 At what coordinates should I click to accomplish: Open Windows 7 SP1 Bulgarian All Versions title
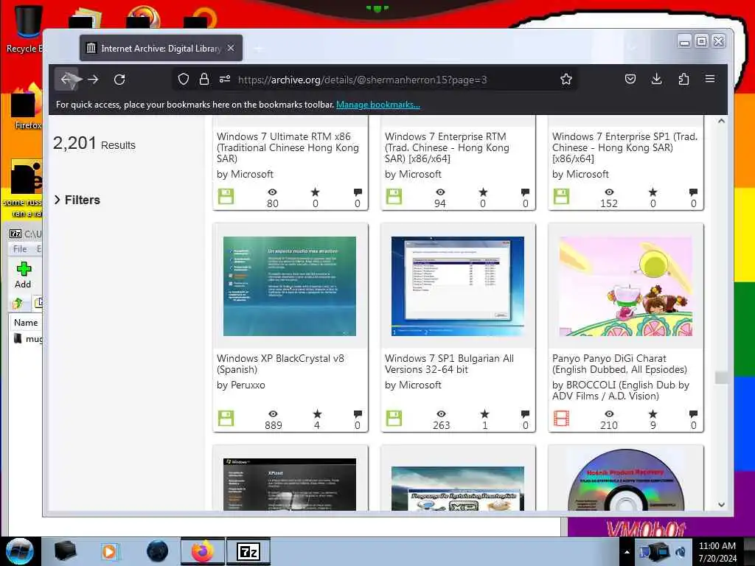(x=449, y=364)
